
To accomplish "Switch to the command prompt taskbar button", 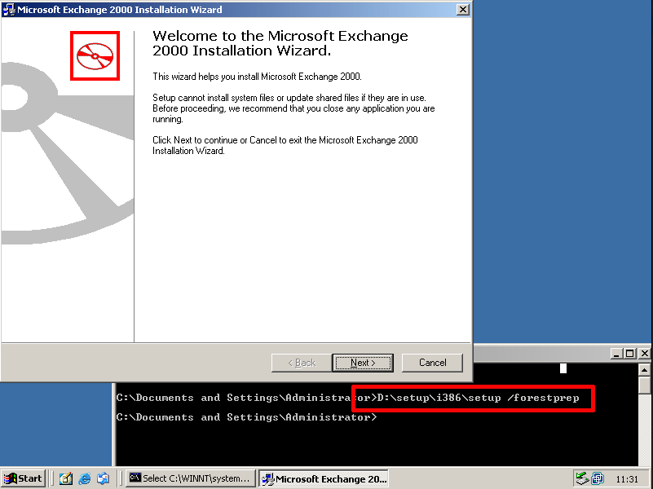I will click(x=190, y=478).
